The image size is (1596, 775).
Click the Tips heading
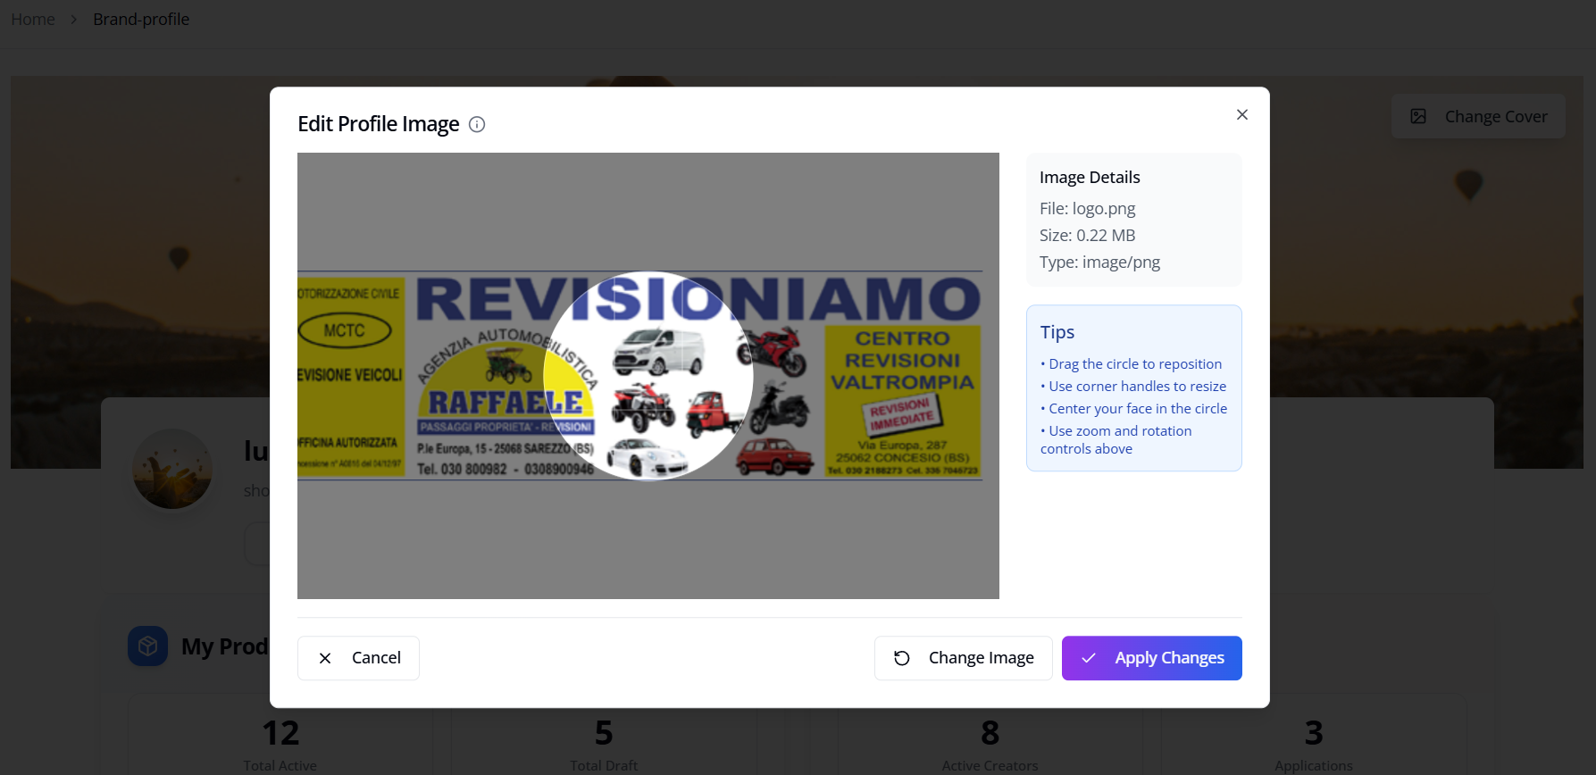pyautogui.click(x=1057, y=332)
